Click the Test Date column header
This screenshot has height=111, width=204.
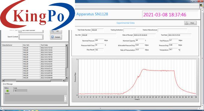(53, 45)
